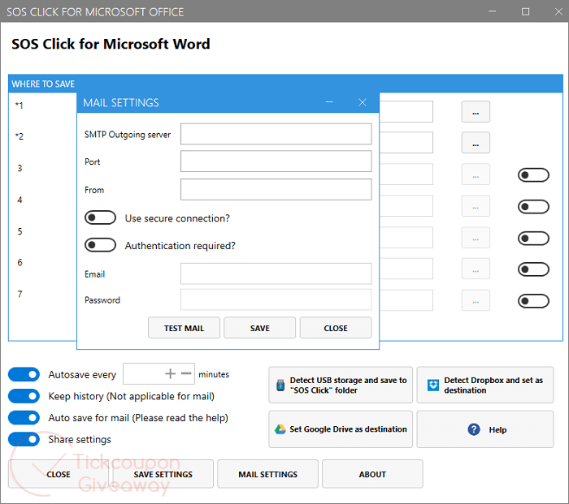Viewport: 569px width, 504px height.
Task: Click CLOSE in Mail Settings dialog
Action: [336, 328]
